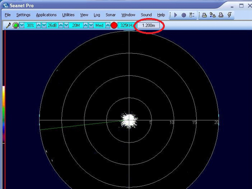
Task: Open the Sound menu
Action: (x=146, y=15)
